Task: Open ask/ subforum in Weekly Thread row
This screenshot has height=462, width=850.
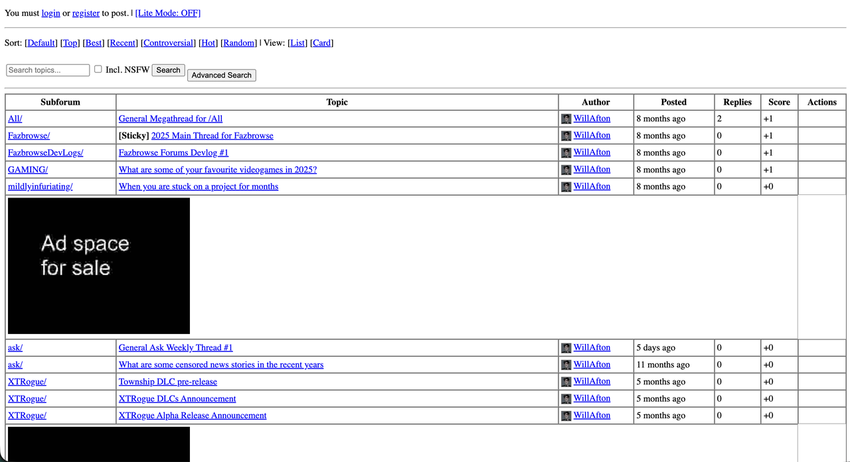Action: (15, 347)
